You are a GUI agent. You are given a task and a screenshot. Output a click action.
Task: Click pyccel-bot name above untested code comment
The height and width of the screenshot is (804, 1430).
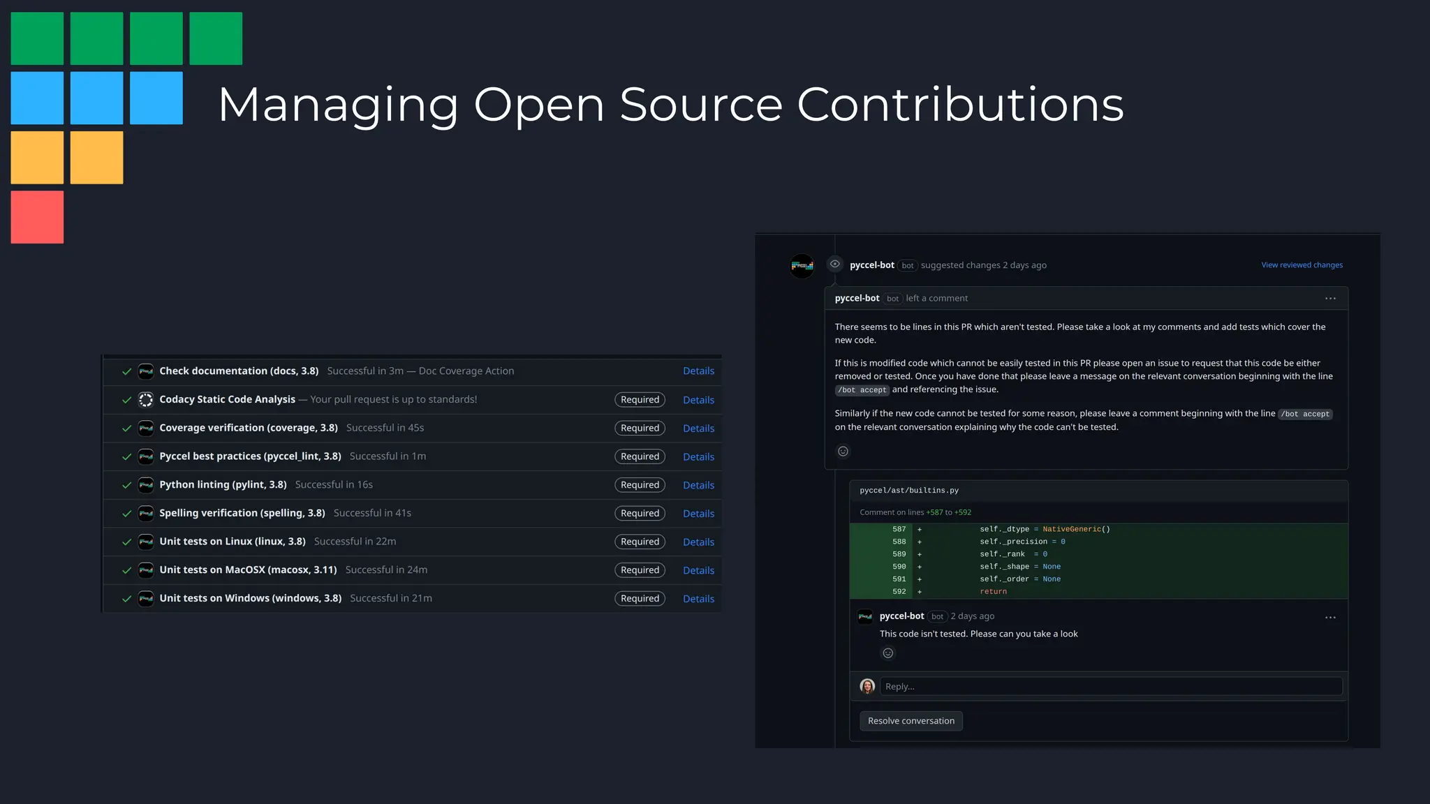pyautogui.click(x=901, y=616)
